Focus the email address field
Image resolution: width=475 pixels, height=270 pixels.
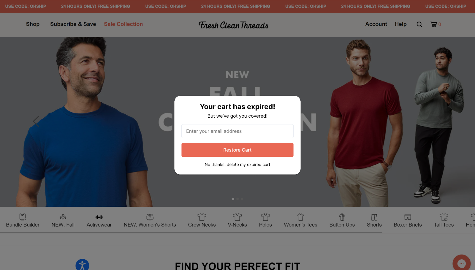(237, 131)
